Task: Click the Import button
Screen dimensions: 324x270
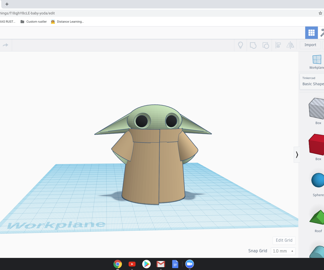Action: point(310,45)
